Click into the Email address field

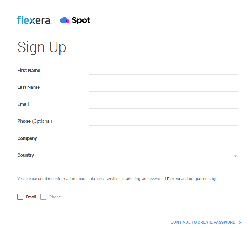[x=163, y=104]
